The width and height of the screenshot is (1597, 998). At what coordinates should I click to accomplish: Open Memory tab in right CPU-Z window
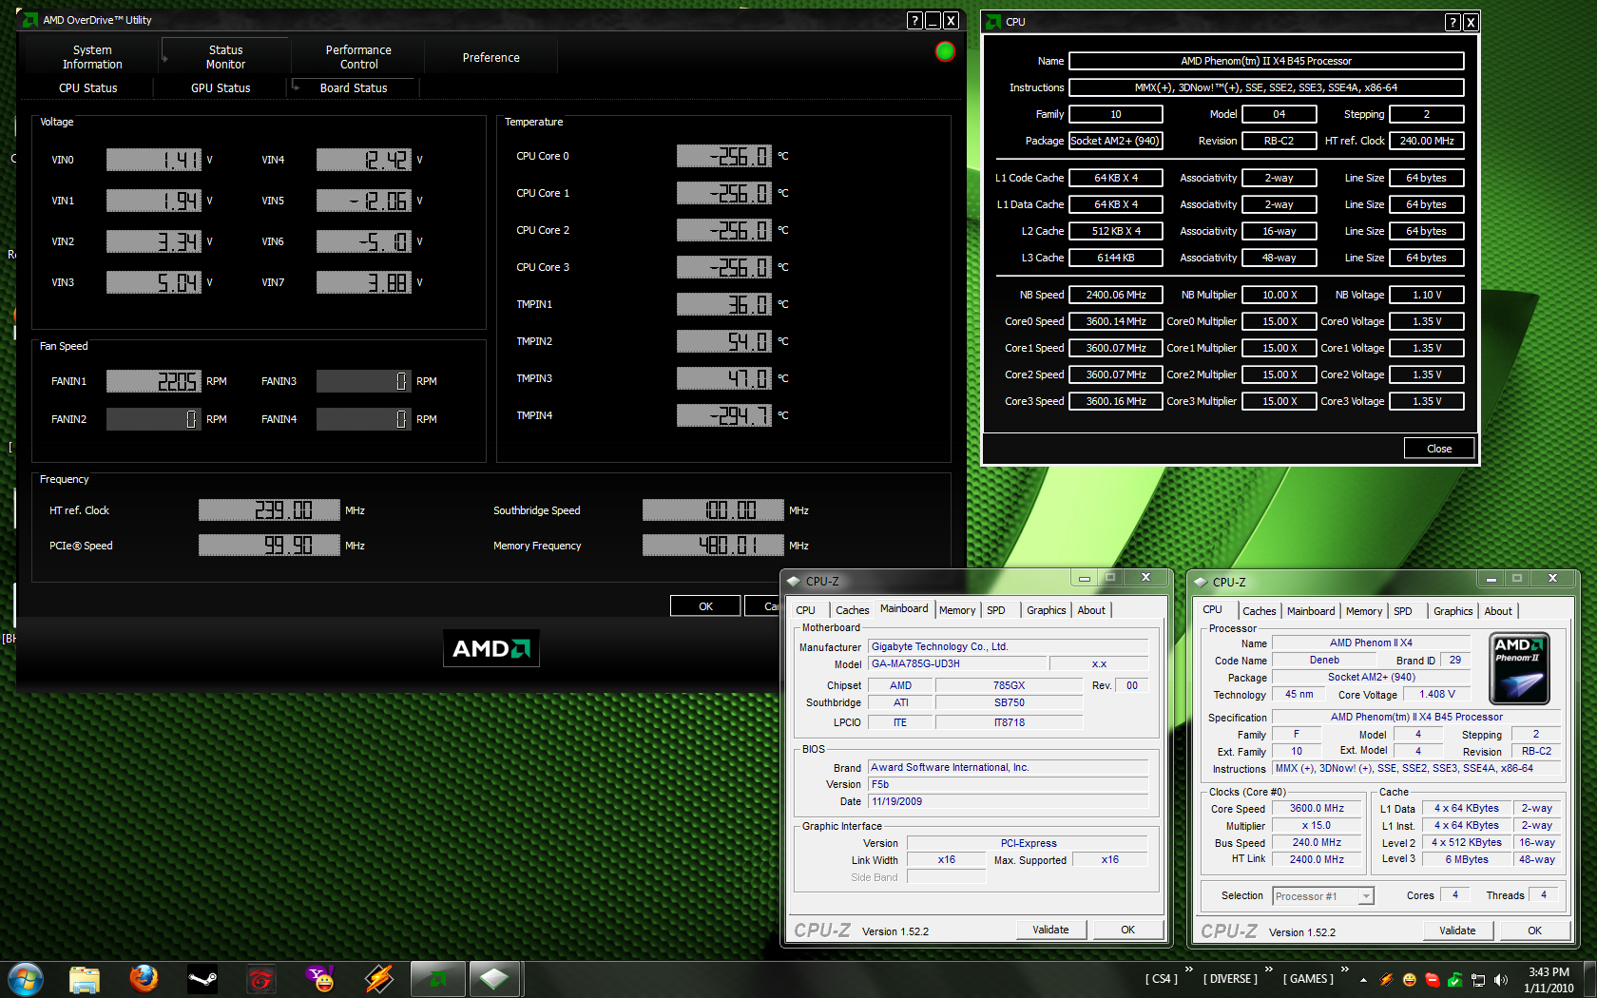[1364, 611]
